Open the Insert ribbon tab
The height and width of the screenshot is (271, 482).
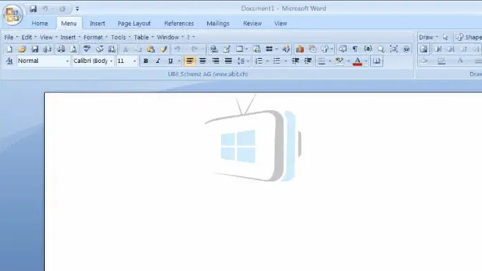coord(97,24)
